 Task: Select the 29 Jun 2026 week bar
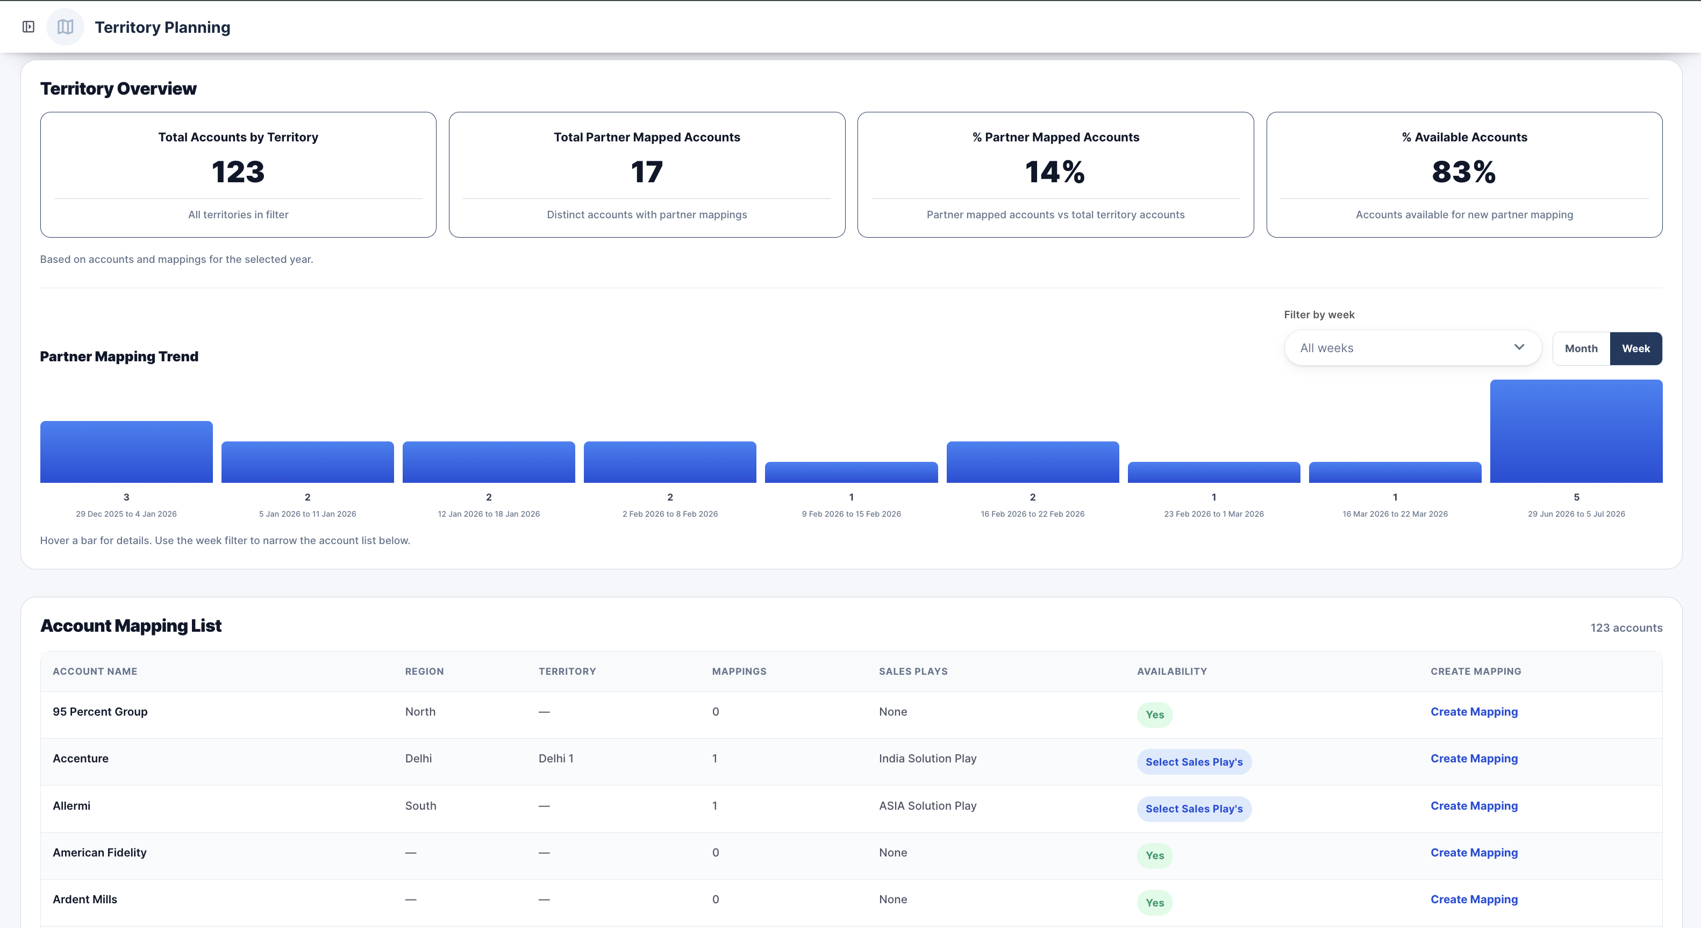coord(1576,431)
